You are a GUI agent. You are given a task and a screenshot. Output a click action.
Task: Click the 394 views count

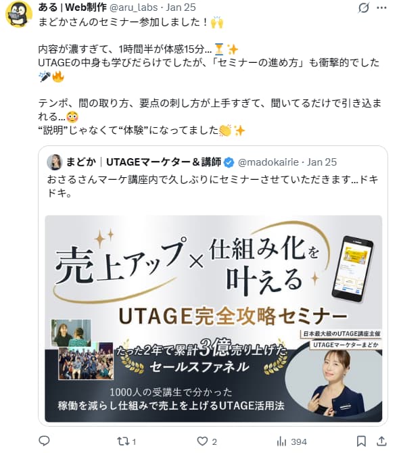point(299,442)
